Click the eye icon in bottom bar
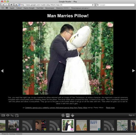The width and height of the screenshot is (136, 135). 8,115
